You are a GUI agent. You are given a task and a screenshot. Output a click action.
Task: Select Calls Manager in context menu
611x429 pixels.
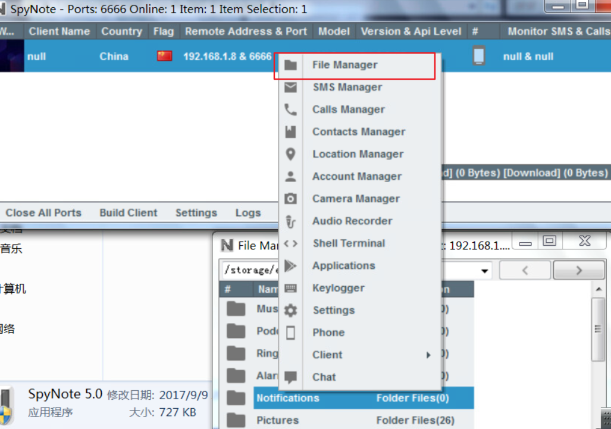tap(361, 109)
